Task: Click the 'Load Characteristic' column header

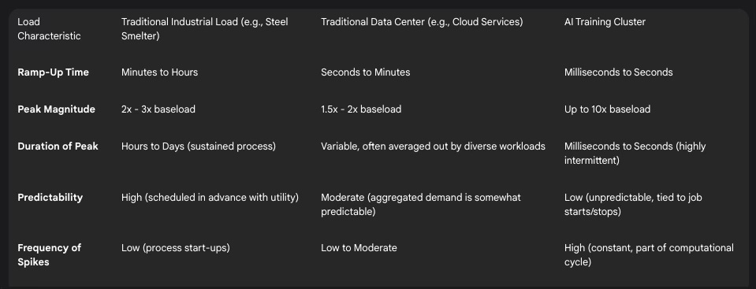Action: pos(49,29)
